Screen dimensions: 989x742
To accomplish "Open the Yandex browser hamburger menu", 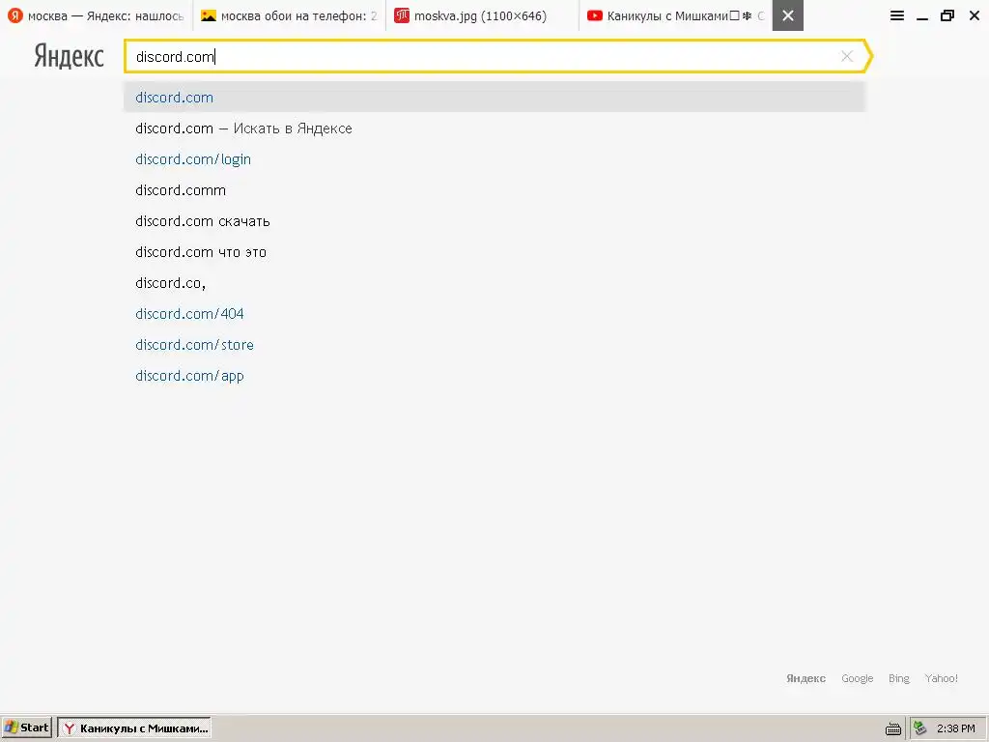I will (x=896, y=15).
